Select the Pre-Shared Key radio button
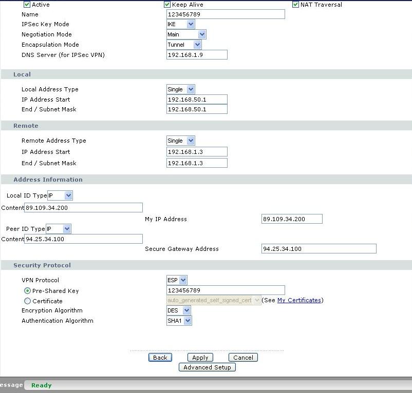 27,291
